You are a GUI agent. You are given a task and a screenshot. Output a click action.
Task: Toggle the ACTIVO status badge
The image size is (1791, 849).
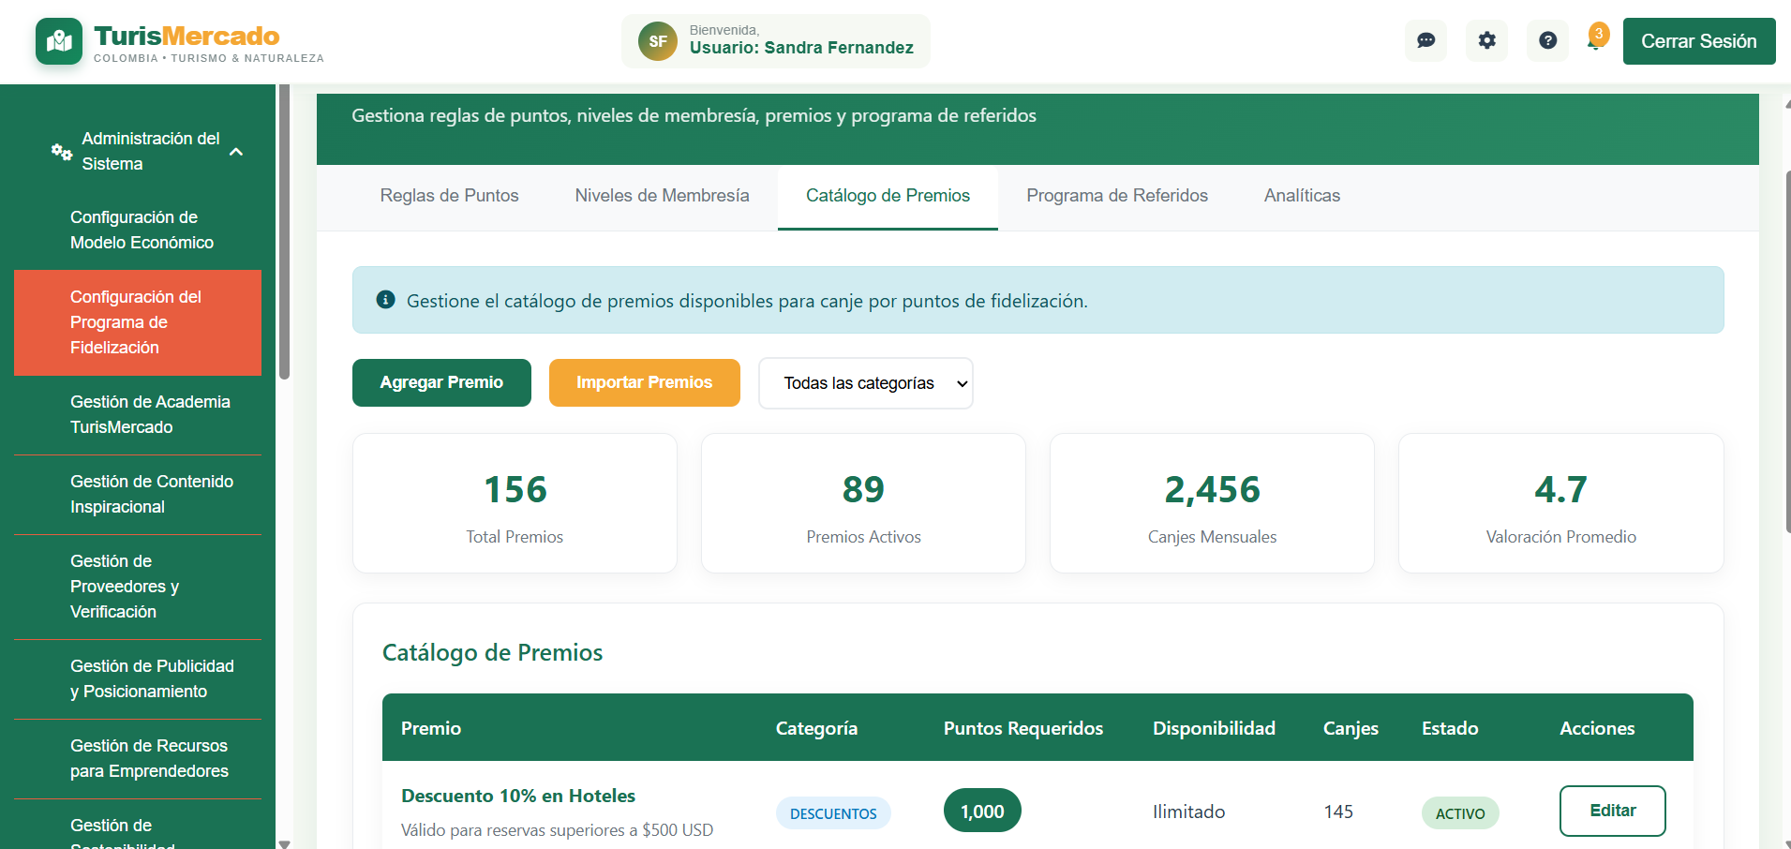coord(1459,812)
